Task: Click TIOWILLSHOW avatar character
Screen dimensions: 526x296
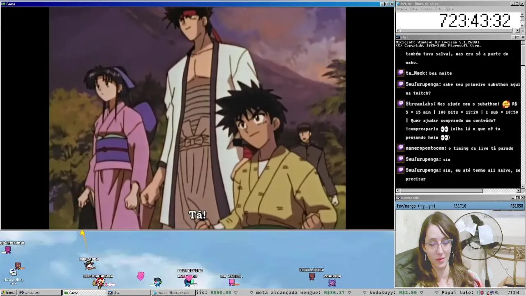Action: tap(312, 276)
